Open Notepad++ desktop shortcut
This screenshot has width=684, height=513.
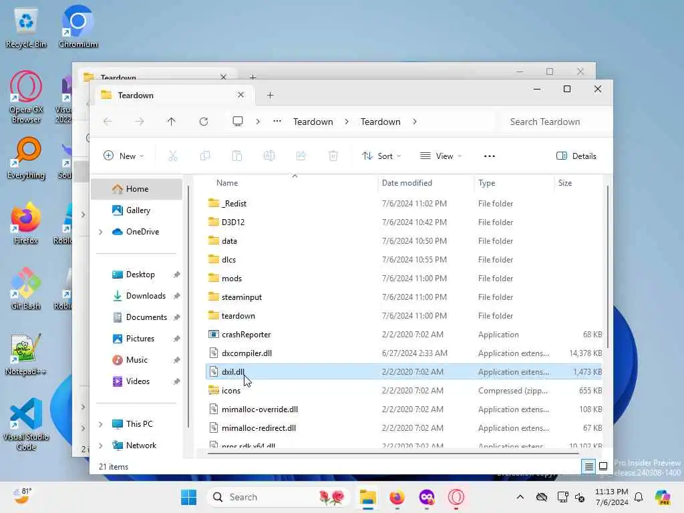(x=26, y=354)
